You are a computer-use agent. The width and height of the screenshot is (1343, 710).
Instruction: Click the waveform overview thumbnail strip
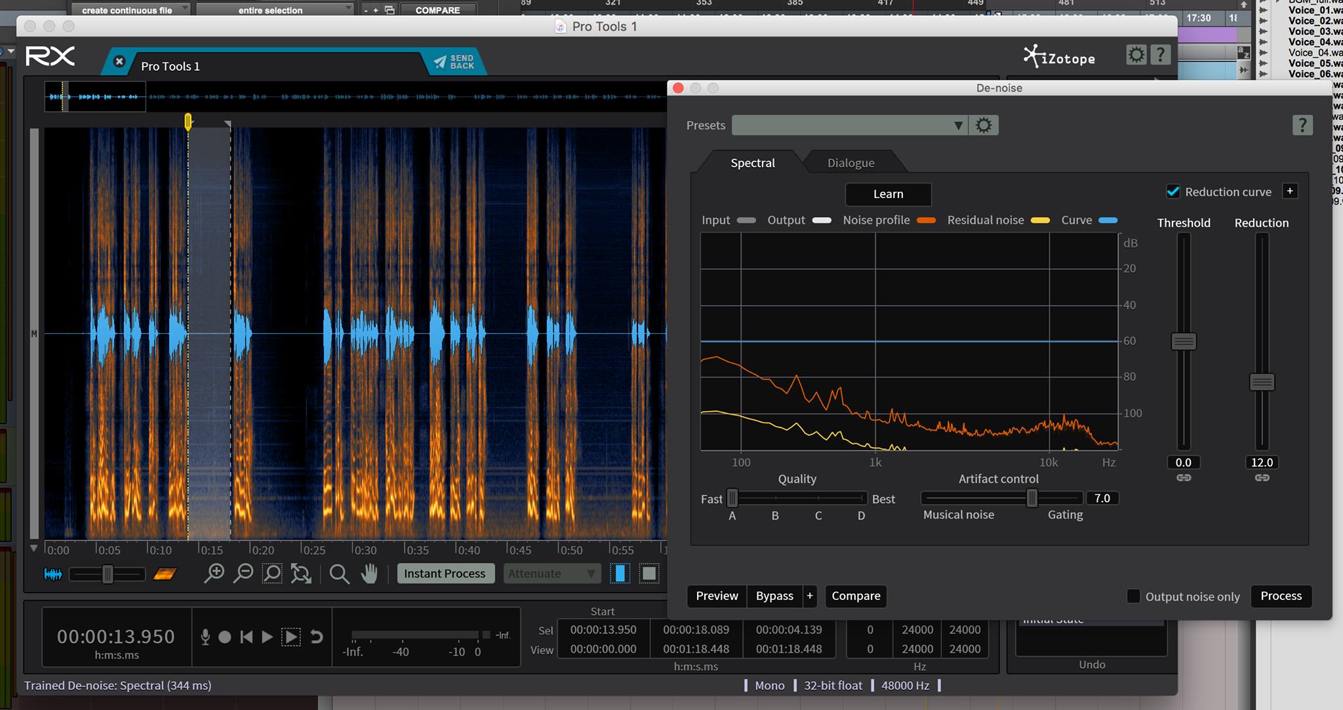(x=354, y=97)
